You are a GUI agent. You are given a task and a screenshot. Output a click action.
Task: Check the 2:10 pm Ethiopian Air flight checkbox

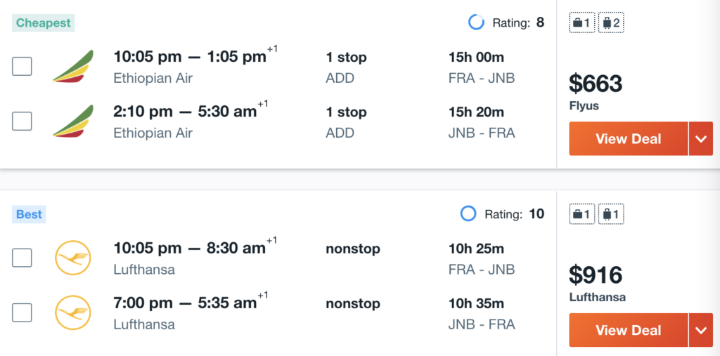click(x=22, y=121)
